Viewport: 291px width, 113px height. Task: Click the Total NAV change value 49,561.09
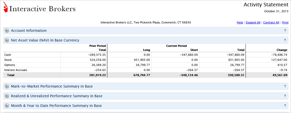point(279,75)
